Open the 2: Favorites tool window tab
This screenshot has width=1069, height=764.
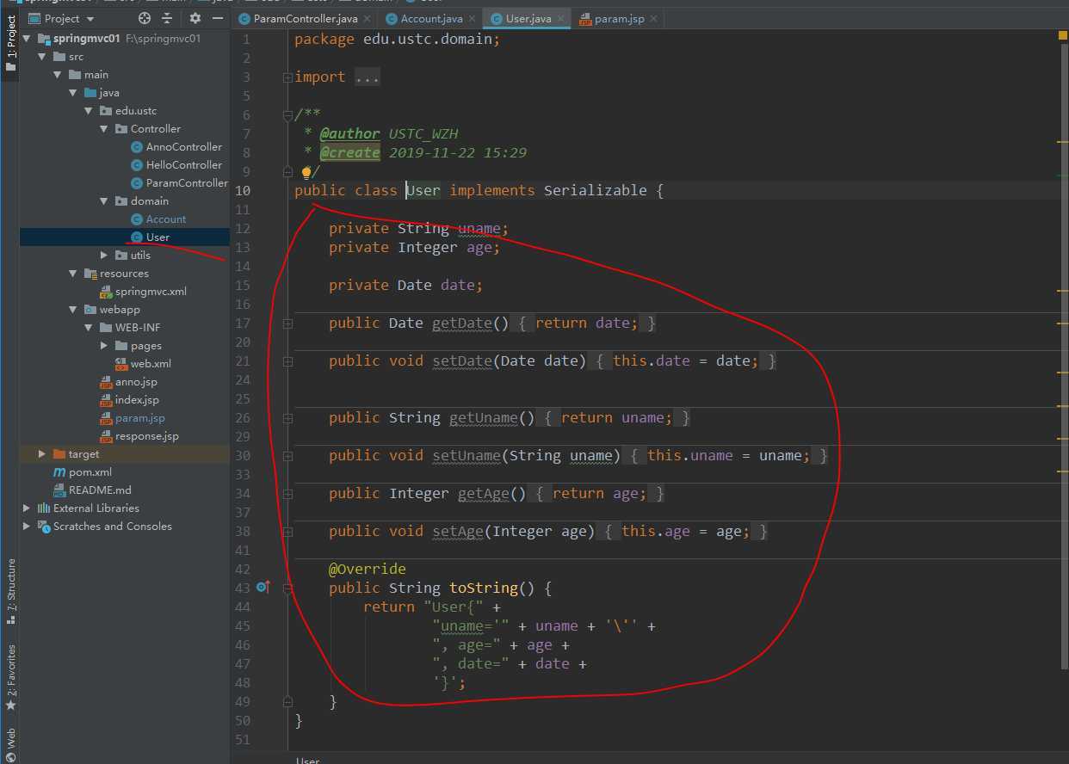[10, 678]
